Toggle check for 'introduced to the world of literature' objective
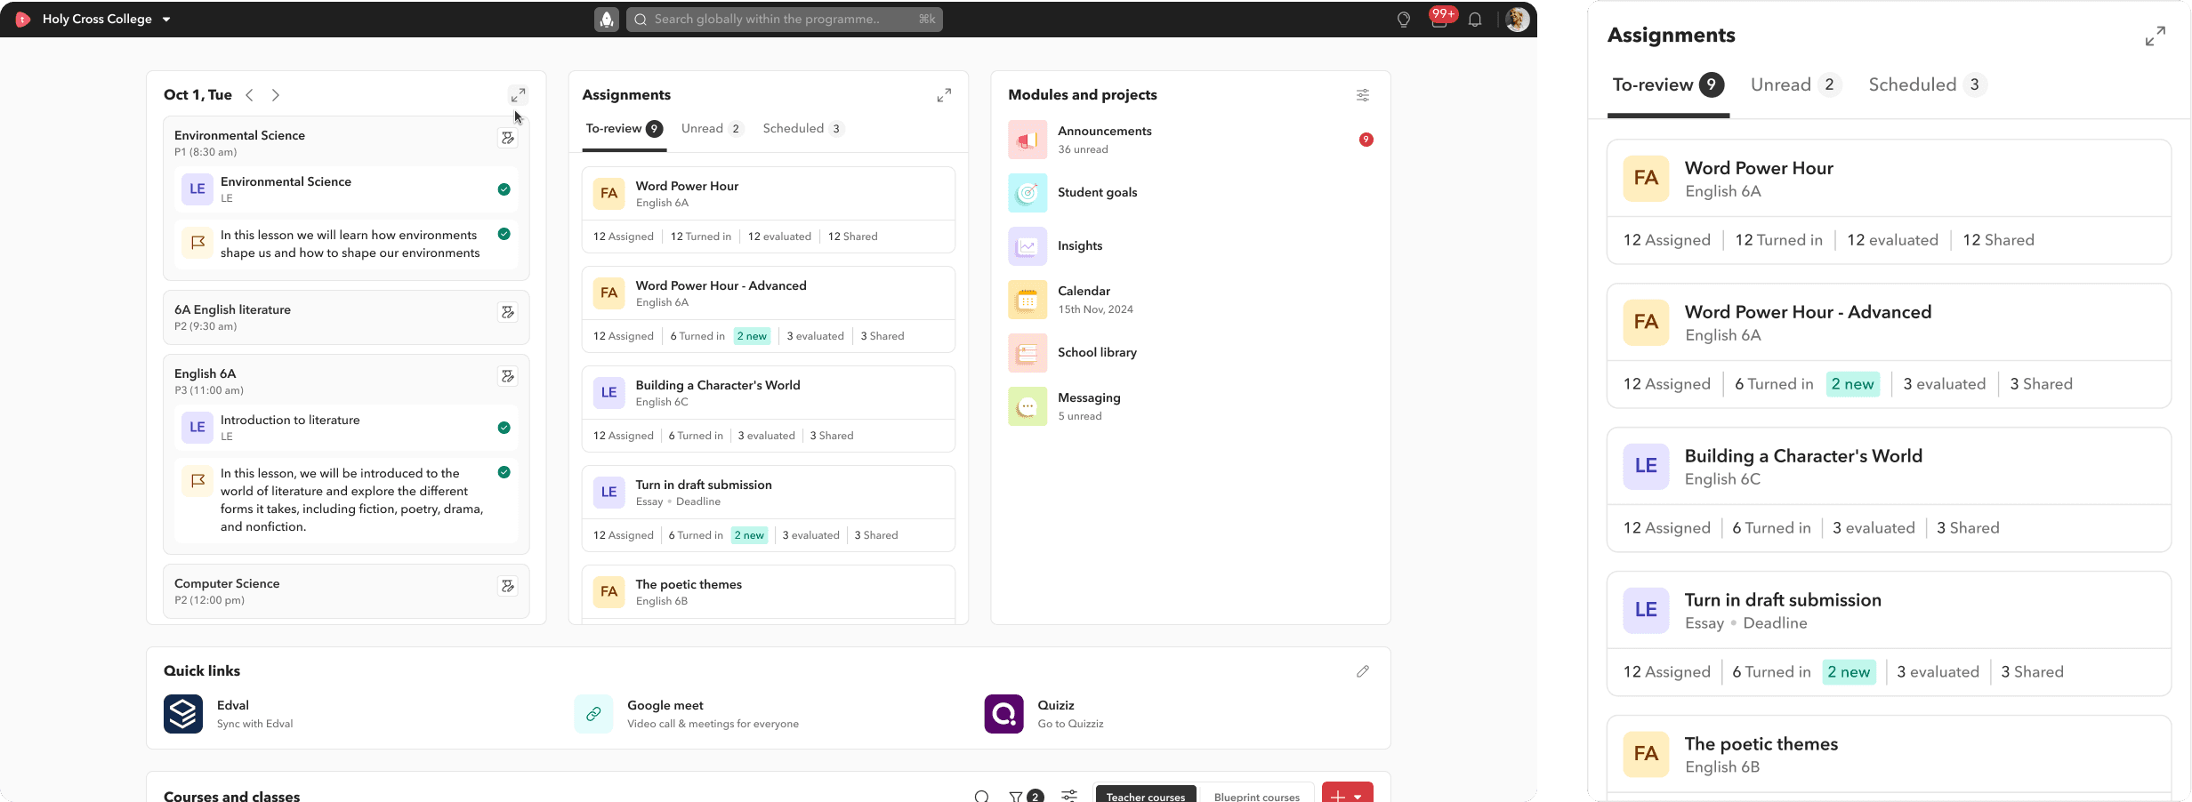 tap(504, 472)
